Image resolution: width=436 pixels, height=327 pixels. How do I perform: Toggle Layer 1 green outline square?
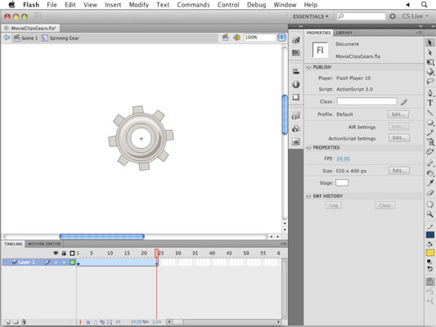[x=72, y=262]
